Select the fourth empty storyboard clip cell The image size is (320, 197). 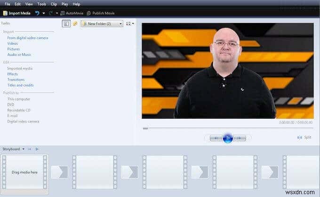tap(235, 172)
